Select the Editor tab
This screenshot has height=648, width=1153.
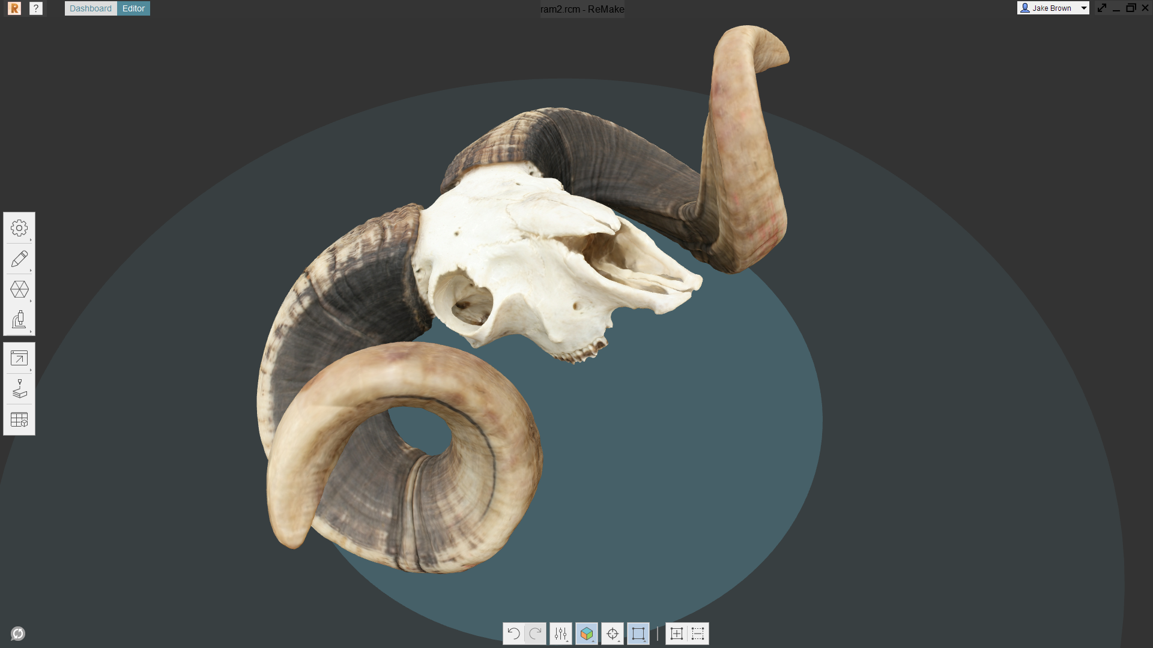[x=133, y=8]
